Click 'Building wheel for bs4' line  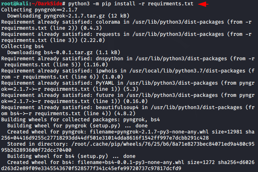coord(71,156)
